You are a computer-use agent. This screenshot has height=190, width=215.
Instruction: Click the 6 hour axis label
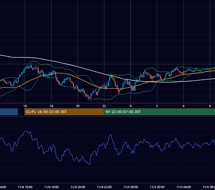(210, 106)
